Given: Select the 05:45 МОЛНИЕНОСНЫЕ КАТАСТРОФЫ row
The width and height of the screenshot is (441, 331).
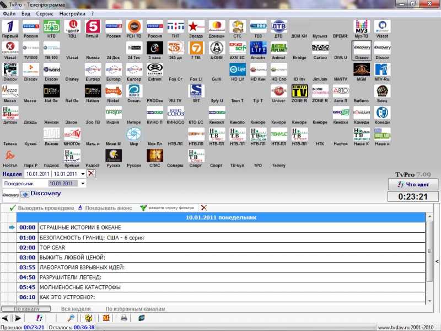Looking at the screenshot, I should tap(221, 287).
